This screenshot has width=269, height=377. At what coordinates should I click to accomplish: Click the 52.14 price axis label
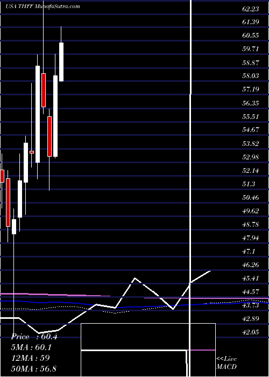[251, 171]
